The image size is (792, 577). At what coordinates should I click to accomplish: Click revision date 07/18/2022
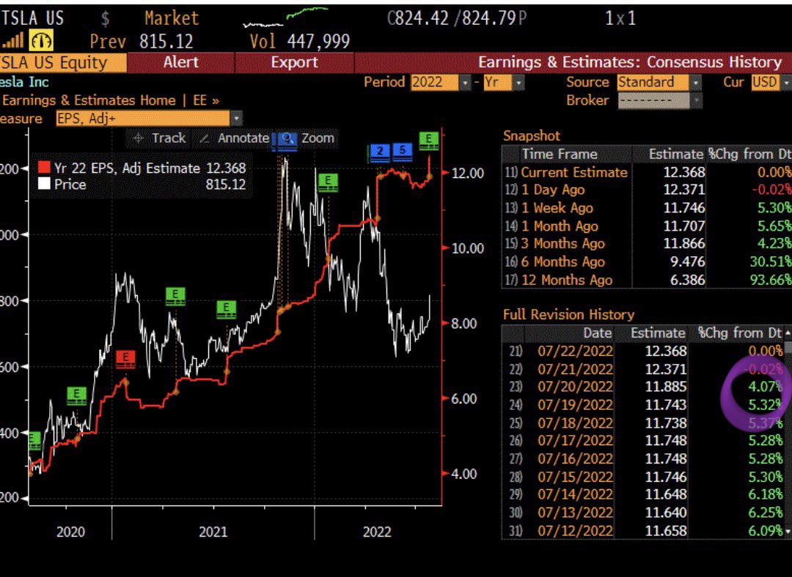576,423
